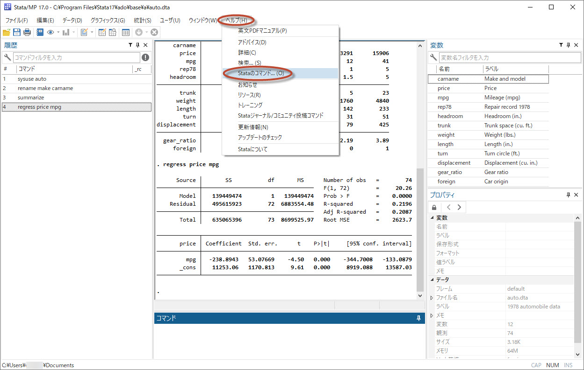Click the exclamation error-filter icon in history
The width and height of the screenshot is (584, 370).
(x=145, y=57)
